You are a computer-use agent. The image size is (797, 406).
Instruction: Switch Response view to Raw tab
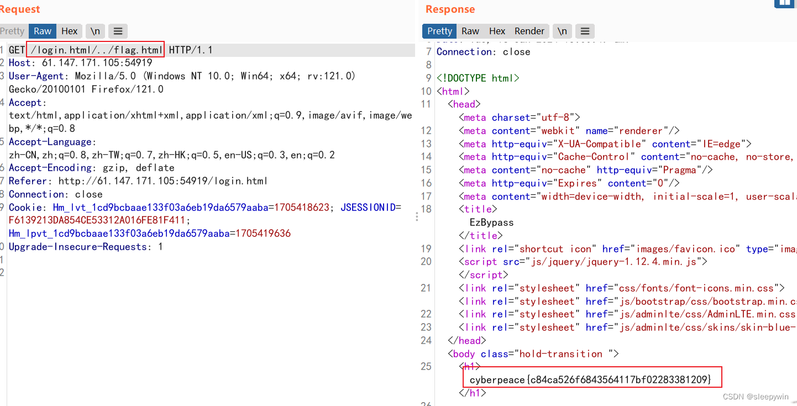pos(470,31)
